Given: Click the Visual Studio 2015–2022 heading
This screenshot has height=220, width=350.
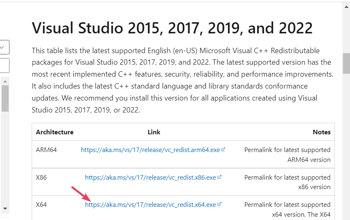Looking at the screenshot, I should point(172,28).
